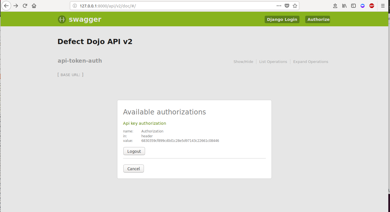390x212 pixels.
Task: Navigate to the browser home page
Action: click(x=34, y=5)
